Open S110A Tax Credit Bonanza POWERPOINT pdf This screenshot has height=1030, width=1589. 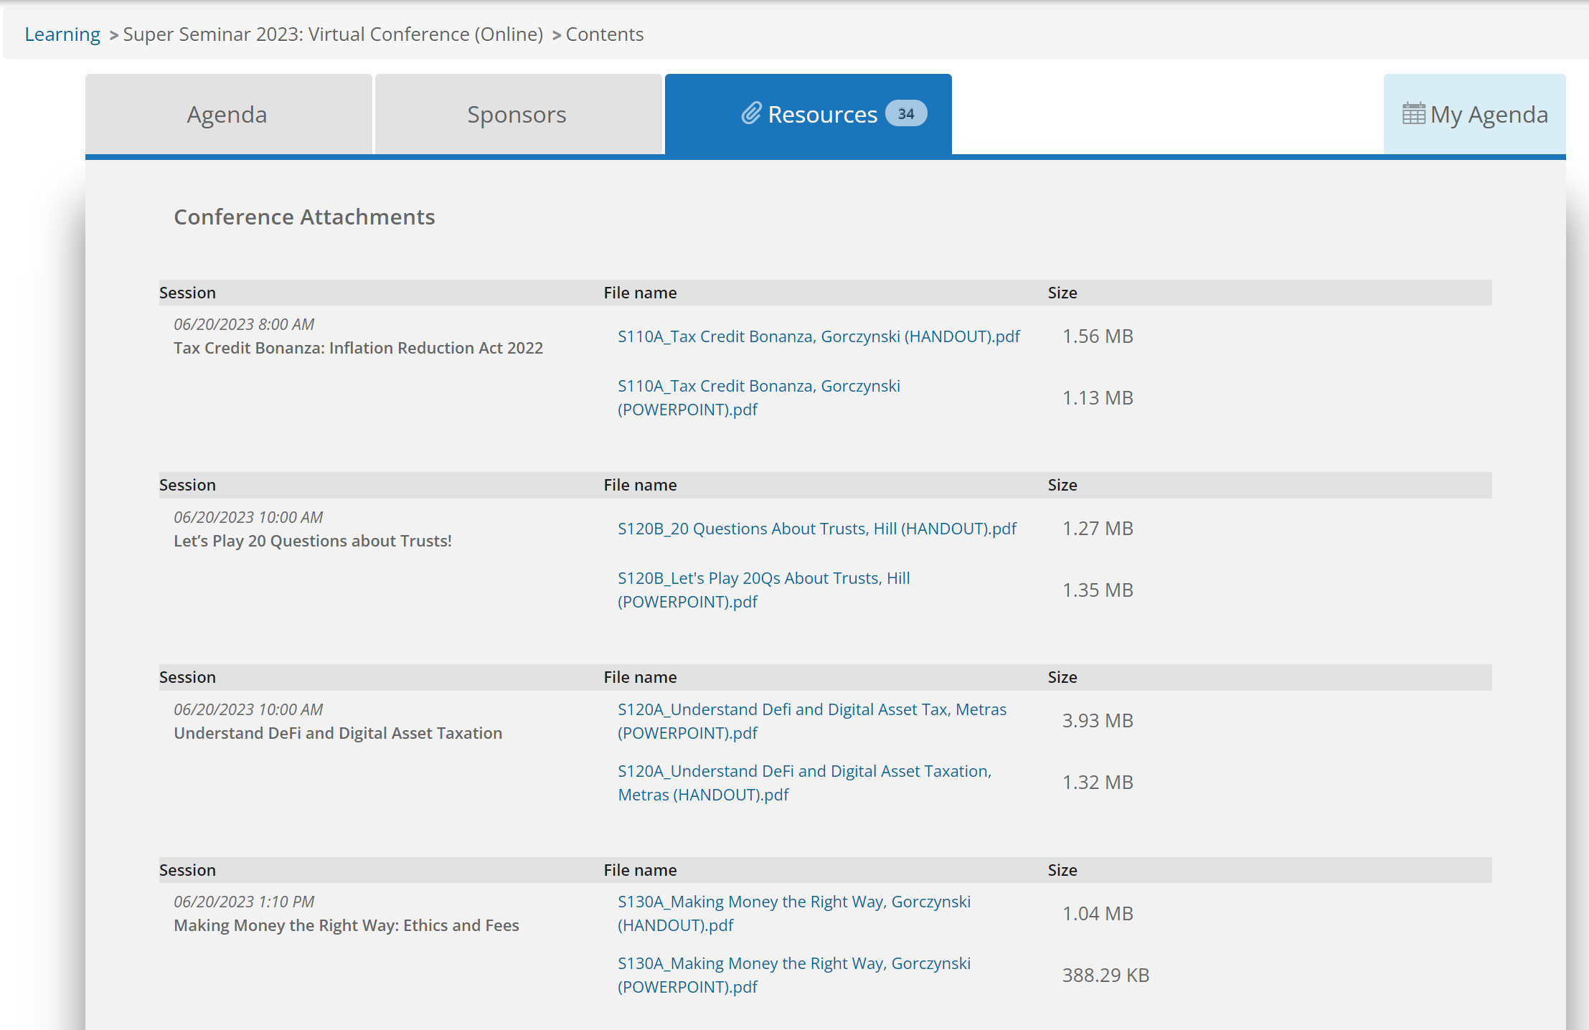tap(759, 397)
